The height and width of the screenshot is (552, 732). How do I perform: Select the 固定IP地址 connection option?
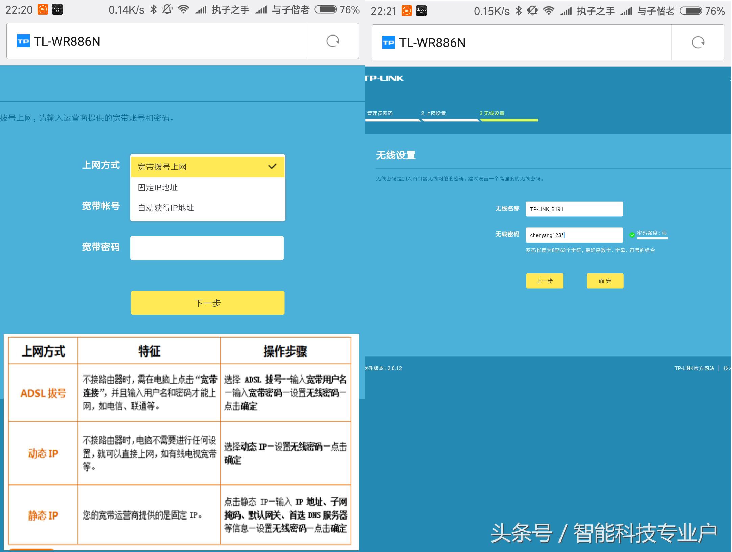click(x=207, y=187)
